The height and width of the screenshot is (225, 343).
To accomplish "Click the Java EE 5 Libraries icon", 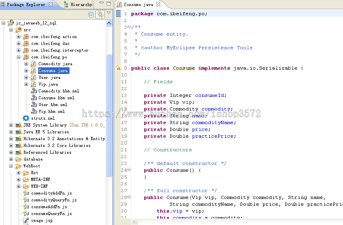I will 18,132.
